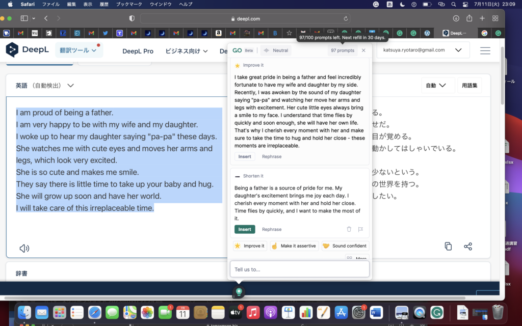The height and width of the screenshot is (326, 522).
Task: Click the Make it assertive prompt
Action: (x=294, y=246)
